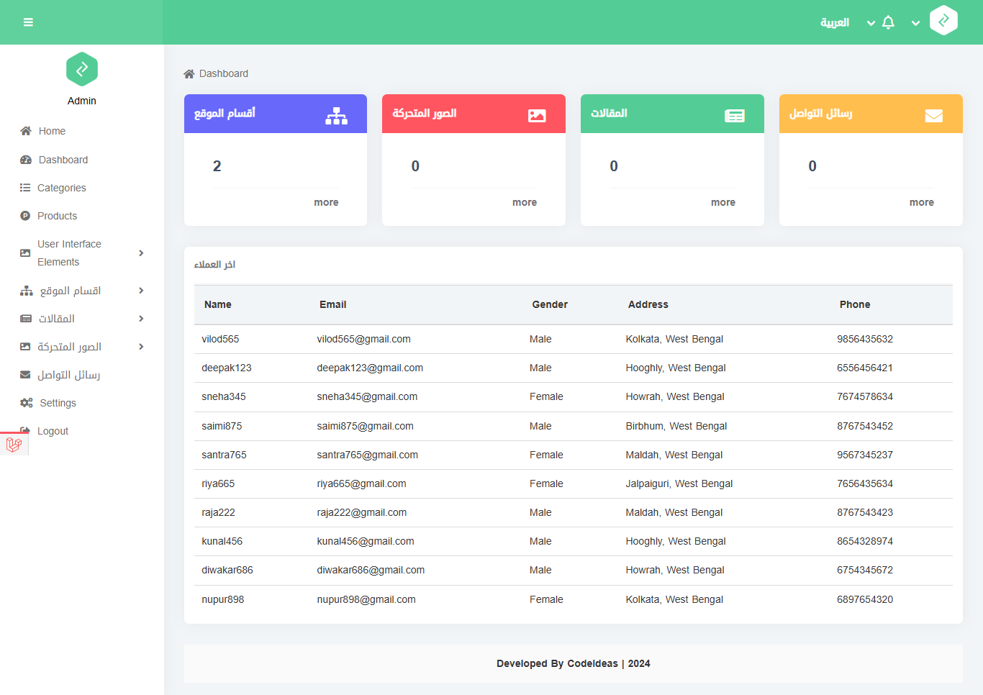This screenshot has height=695, width=983.
Task: Click the envelope icon on yellow card
Action: (933, 116)
